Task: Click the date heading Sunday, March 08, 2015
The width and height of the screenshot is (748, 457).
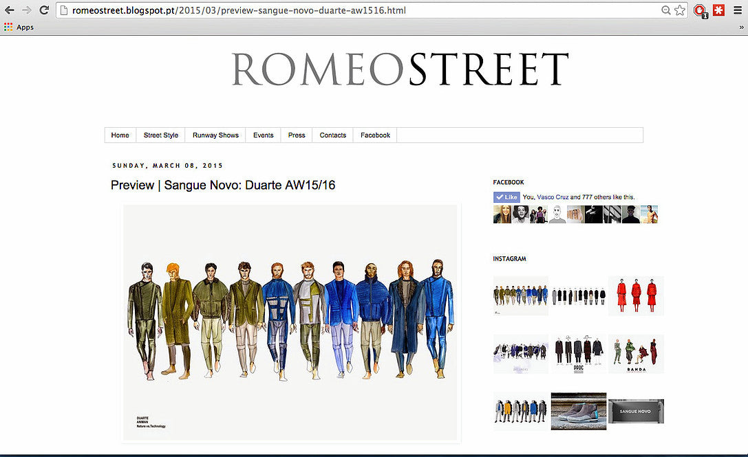Action: click(167, 166)
